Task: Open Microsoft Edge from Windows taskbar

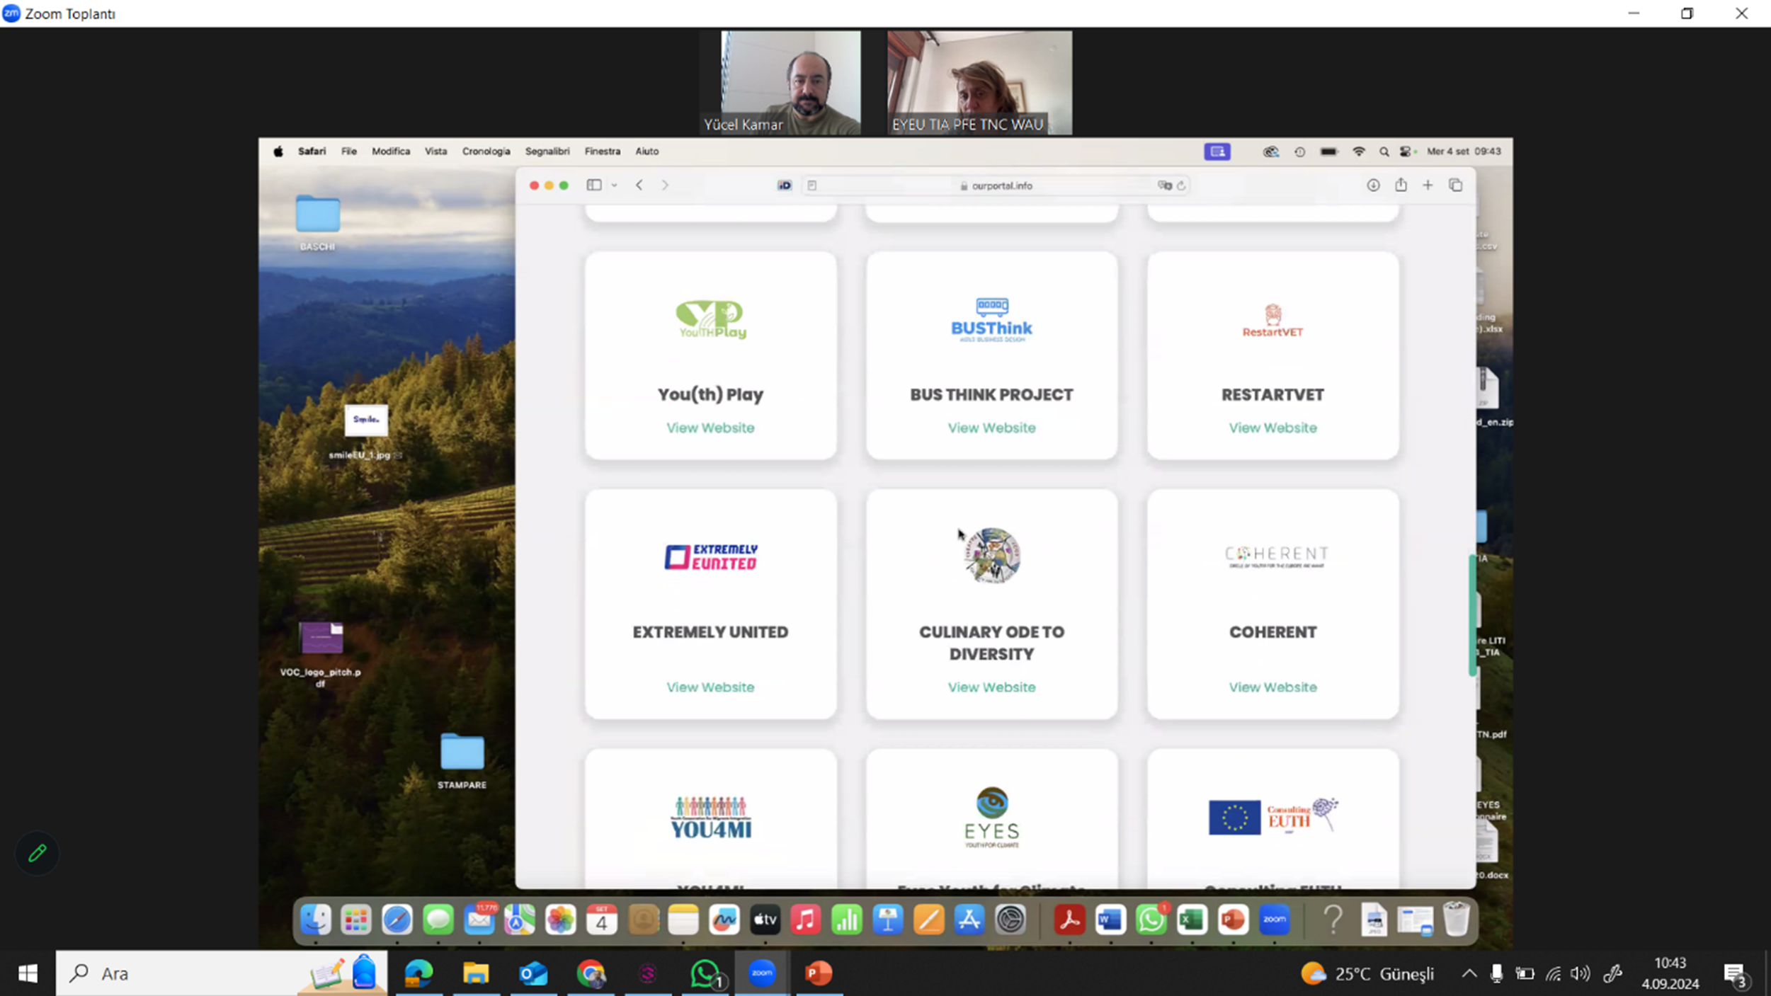Action: tap(418, 973)
